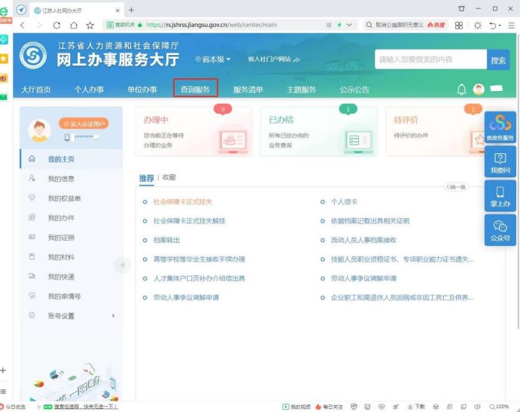Screen dimensions: 520x412
Task: Open the 社会保障卡正式挂失解挂 link
Action: [190, 221]
